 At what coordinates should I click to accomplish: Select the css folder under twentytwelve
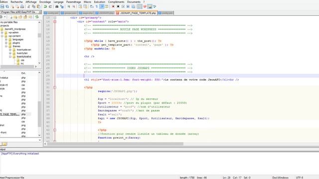click(22, 60)
